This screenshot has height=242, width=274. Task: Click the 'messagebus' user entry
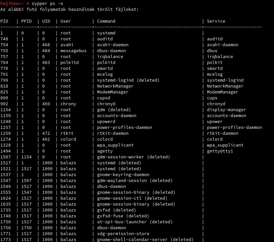pyautogui.click(x=73, y=51)
